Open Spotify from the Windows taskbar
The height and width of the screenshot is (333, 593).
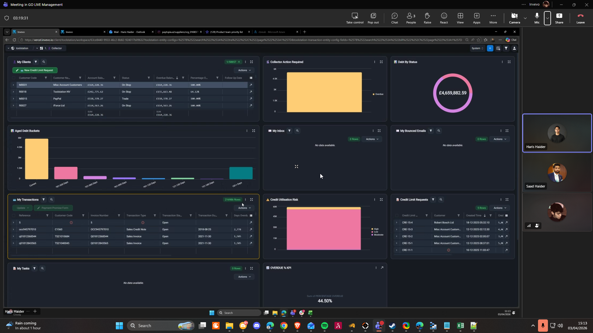tap(324, 326)
